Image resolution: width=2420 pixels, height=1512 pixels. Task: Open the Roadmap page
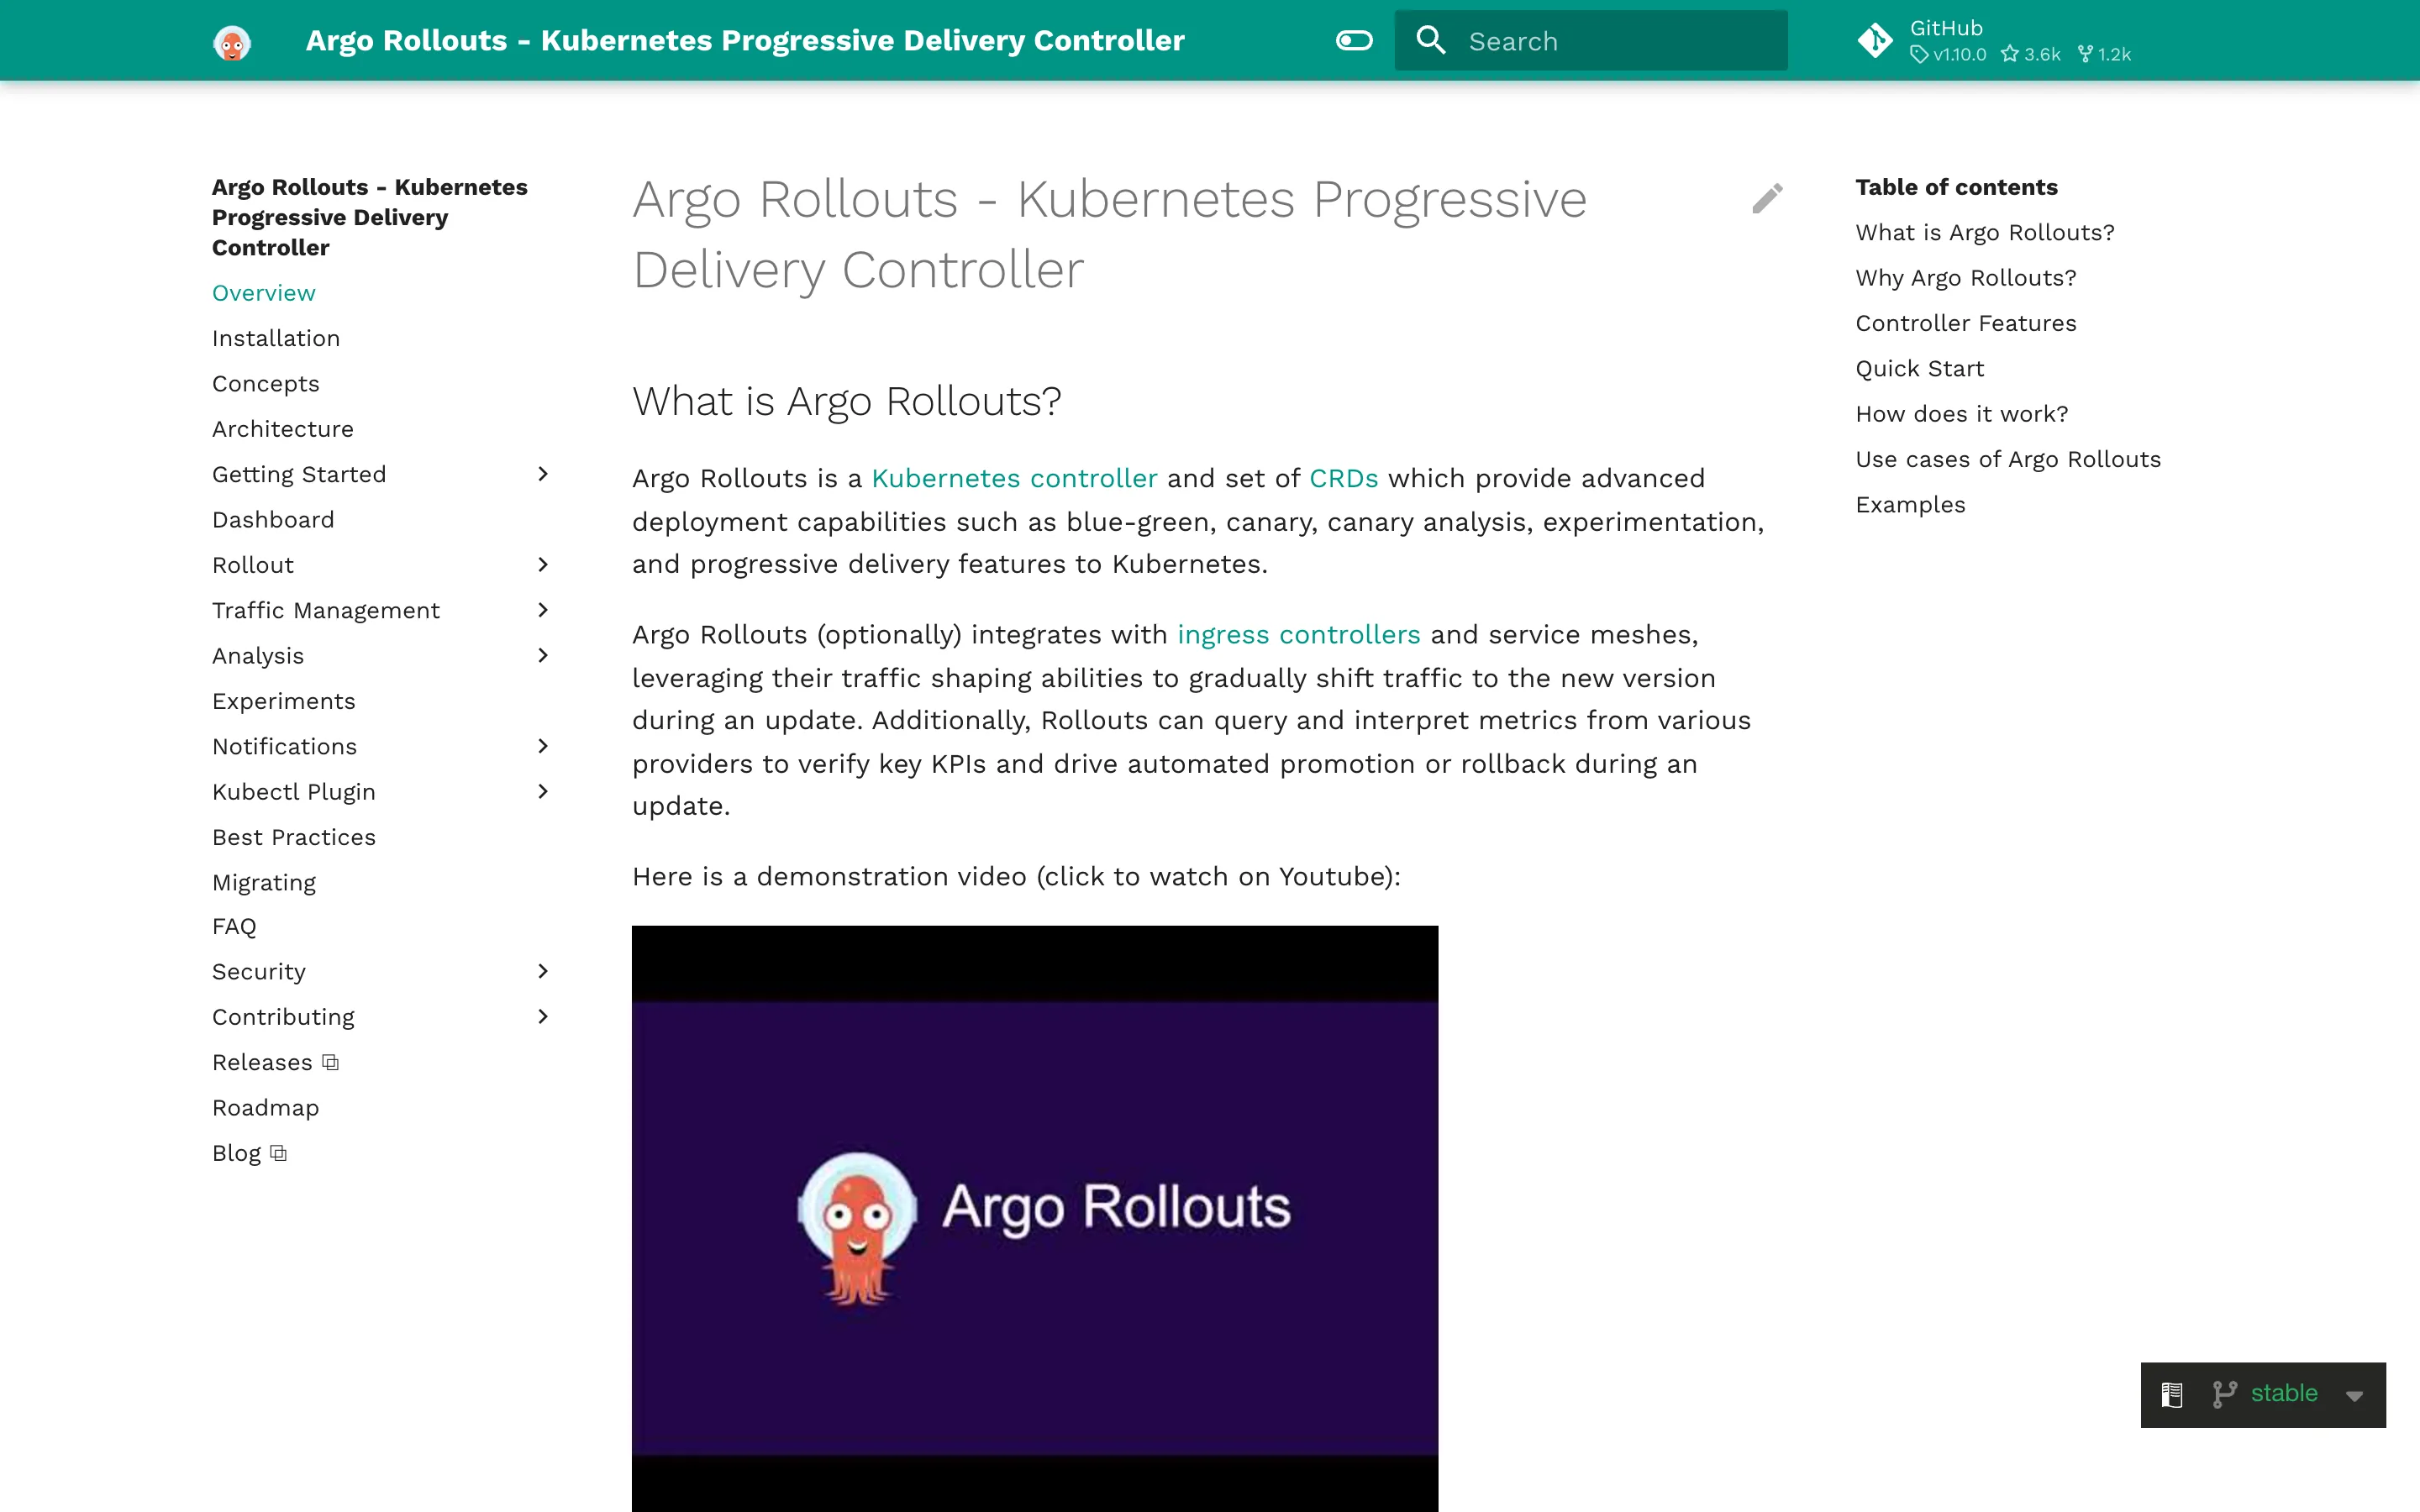click(266, 1108)
